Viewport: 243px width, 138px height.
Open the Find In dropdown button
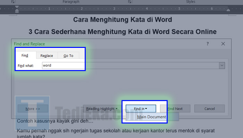(x=141, y=109)
